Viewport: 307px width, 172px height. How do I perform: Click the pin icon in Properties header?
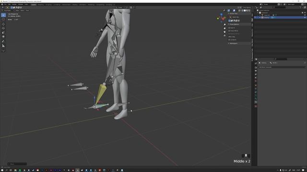coord(305,63)
